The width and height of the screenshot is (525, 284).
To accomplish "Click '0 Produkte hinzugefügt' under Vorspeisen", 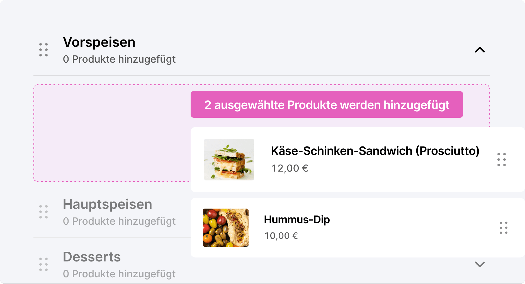I will (x=119, y=59).
